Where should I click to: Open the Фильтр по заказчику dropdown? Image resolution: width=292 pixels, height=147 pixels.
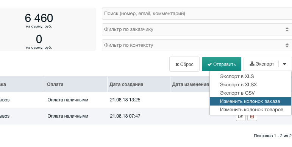[x=197, y=29]
